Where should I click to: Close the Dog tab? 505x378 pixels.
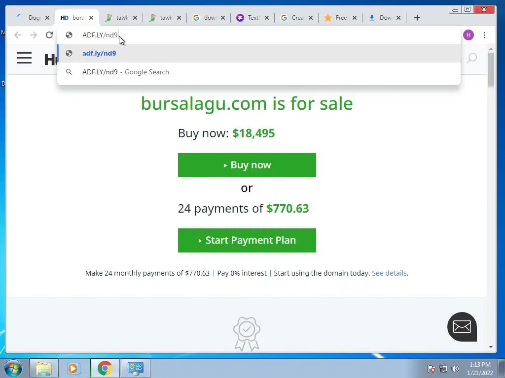tap(47, 18)
